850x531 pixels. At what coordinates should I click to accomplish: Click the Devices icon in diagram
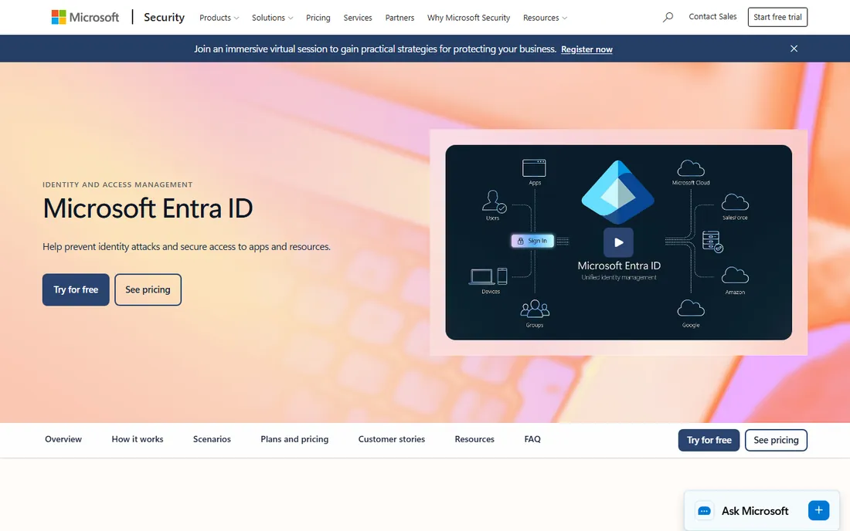488,276
